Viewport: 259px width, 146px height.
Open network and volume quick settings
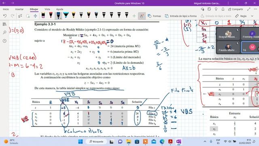pos(230,142)
